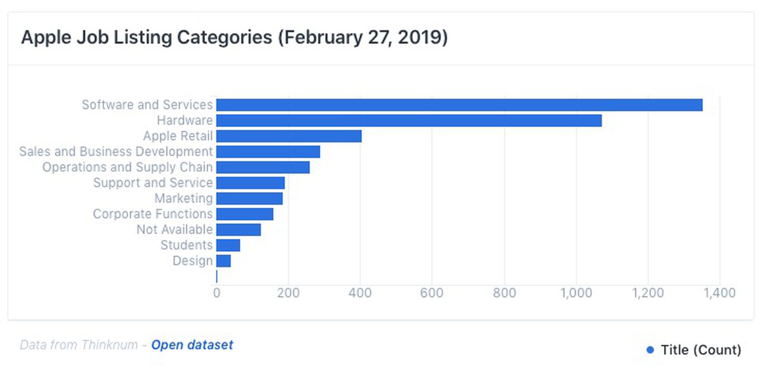
Task: Click the 'Software and Services' axis label
Action: (x=147, y=105)
